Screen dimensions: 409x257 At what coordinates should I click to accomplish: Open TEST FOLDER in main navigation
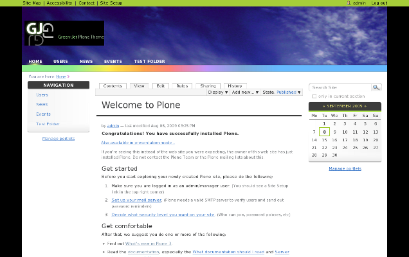149,62
